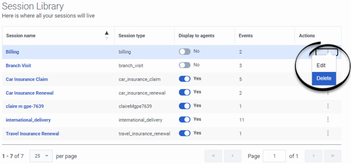Open actions menu for Travel Insurance Renewal
Viewport: 351px width, 164px height.
(328, 133)
